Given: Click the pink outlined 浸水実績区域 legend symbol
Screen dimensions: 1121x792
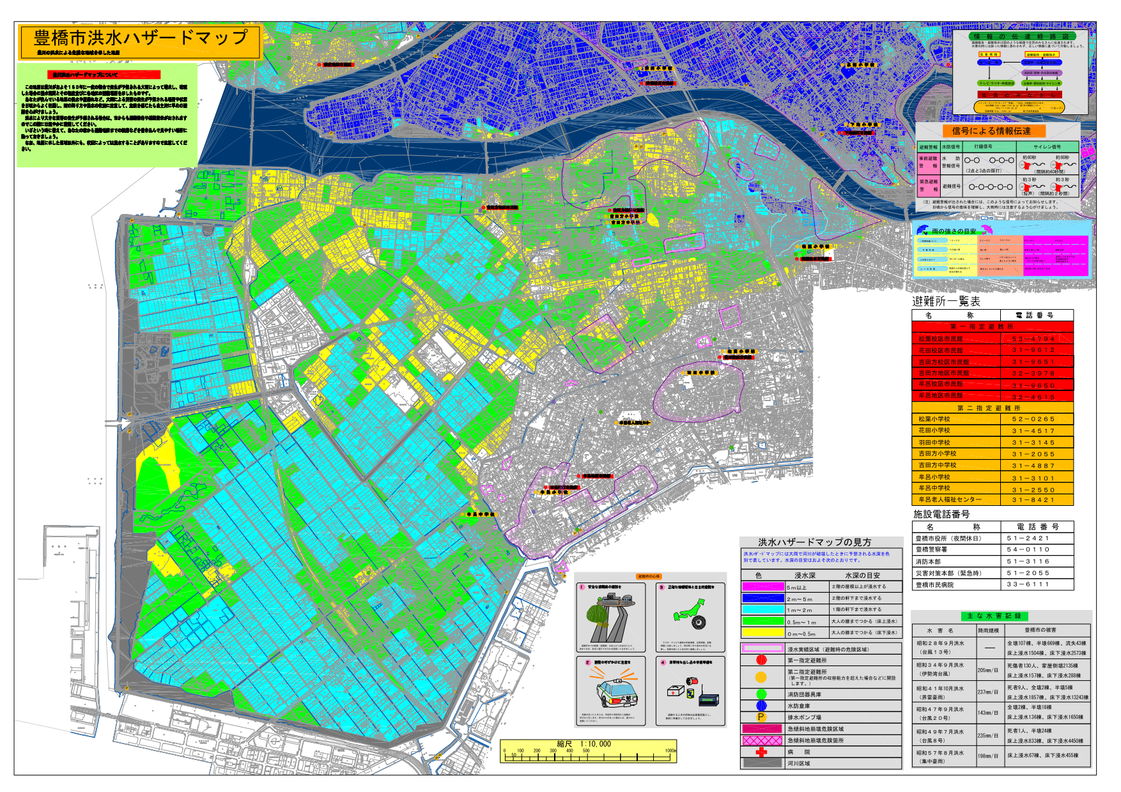Looking at the screenshot, I should [762, 648].
